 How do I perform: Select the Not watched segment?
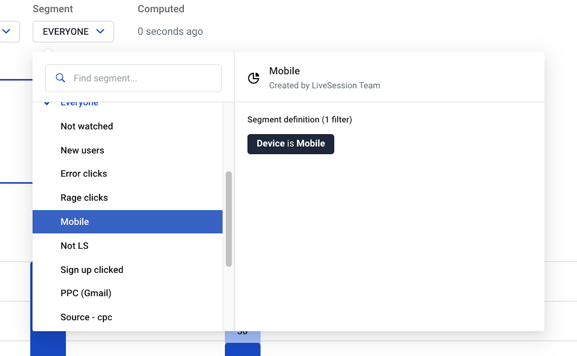pyautogui.click(x=87, y=127)
